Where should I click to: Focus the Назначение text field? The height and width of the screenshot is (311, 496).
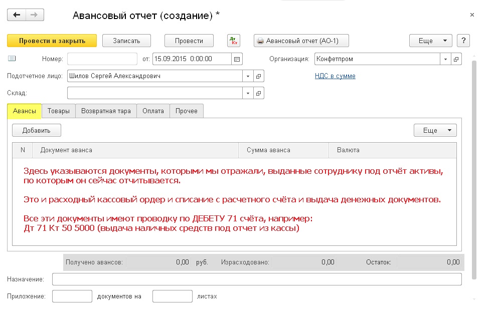click(x=257, y=279)
